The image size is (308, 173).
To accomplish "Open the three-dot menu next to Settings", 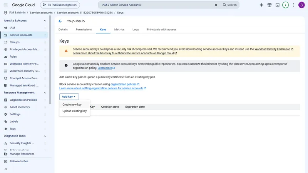I will click(x=45, y=114).
